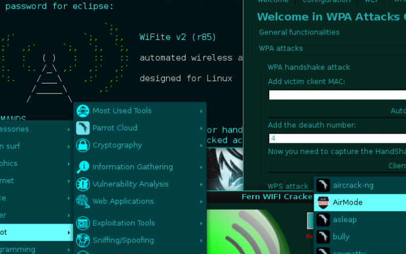Viewport: 406px width, 254px height.
Task: Expand arrow beside Web Applications
Action: (x=201, y=202)
